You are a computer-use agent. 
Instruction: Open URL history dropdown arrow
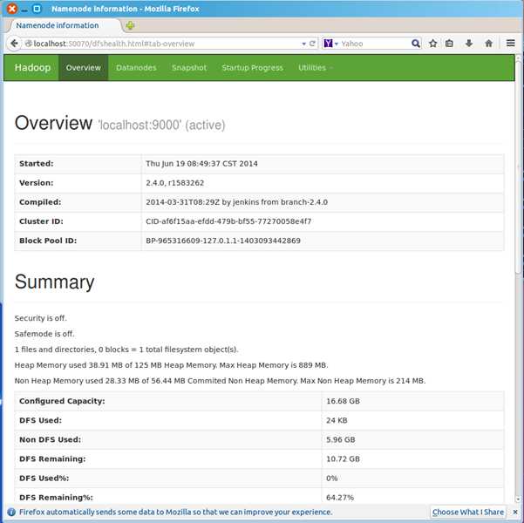pyautogui.click(x=303, y=44)
